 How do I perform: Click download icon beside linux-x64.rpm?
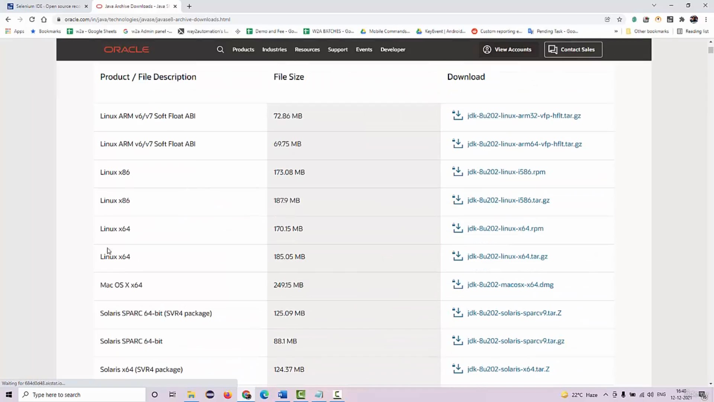tap(457, 228)
